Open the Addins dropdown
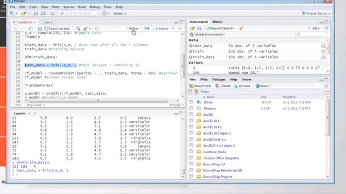This screenshot has height=194, width=346. click(x=120, y=13)
